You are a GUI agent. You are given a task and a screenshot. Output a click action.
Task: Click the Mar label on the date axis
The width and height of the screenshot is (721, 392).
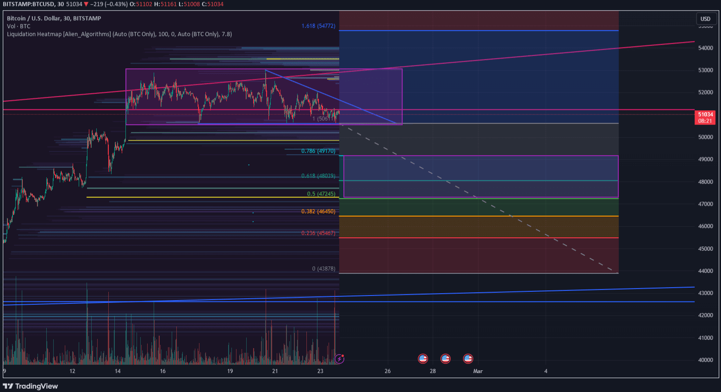point(477,371)
